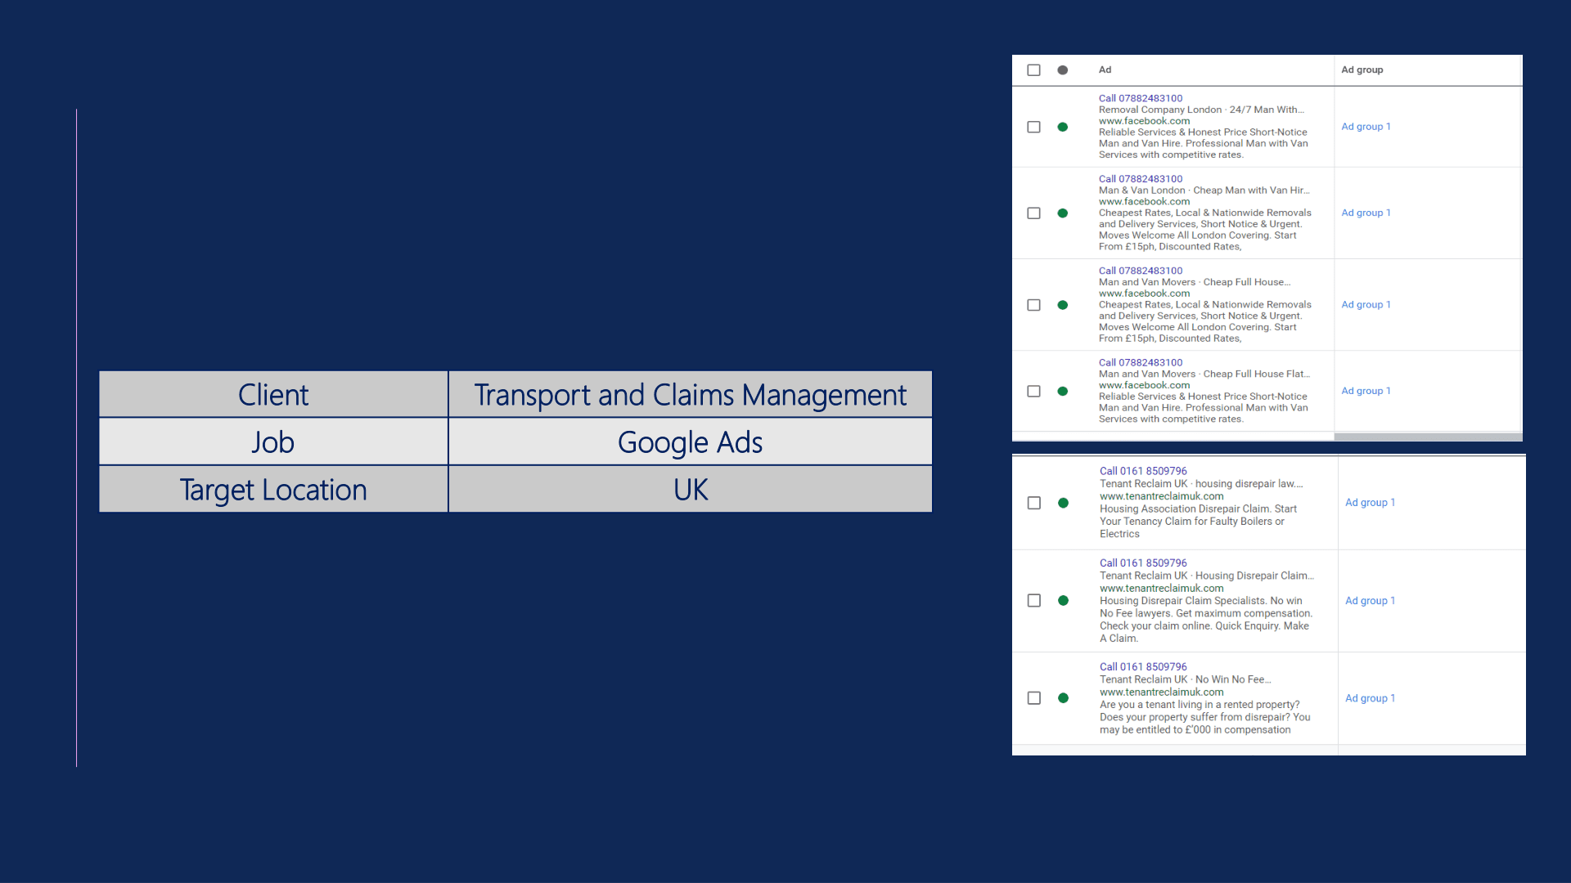1571x883 pixels.
Task: Click the www.tenantreclaimuk.com link in the last ad
Action: 1160,692
